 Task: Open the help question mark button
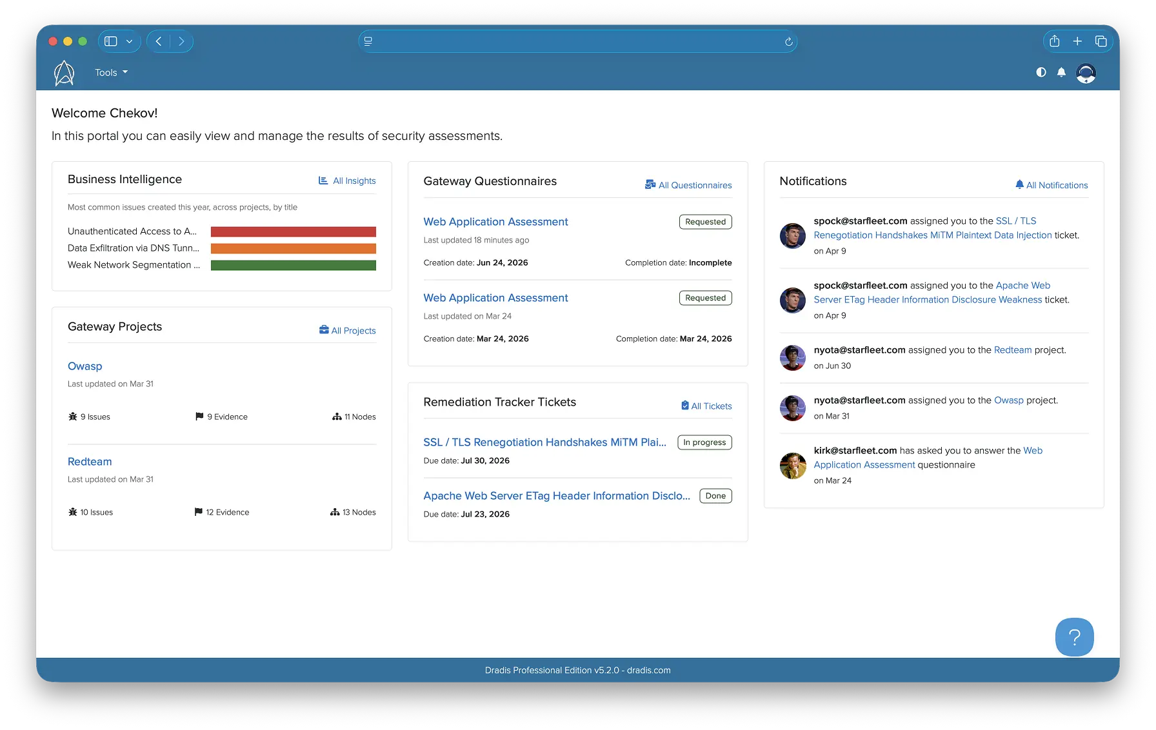[1074, 637]
